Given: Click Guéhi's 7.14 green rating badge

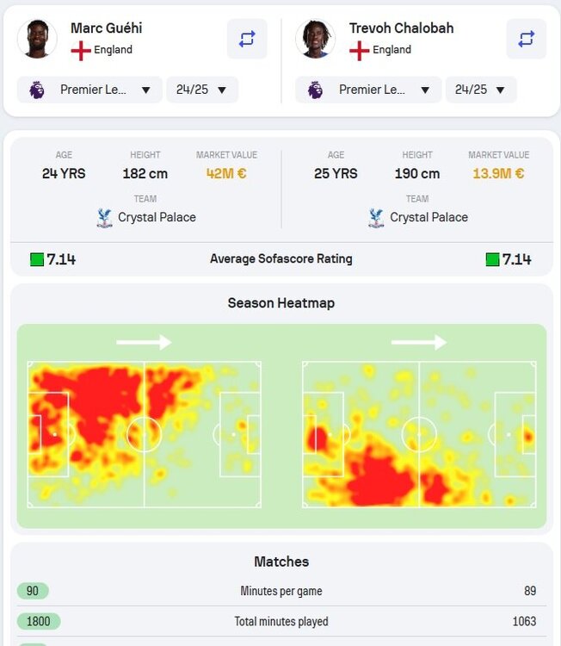Looking at the screenshot, I should coord(37,259).
